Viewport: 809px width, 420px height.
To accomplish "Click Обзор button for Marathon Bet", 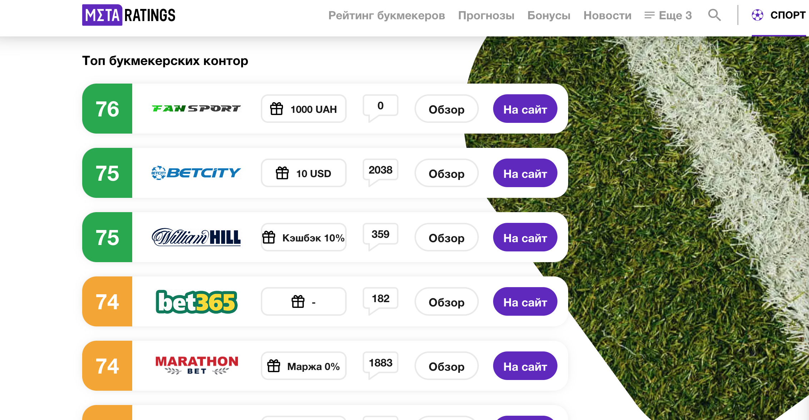I will [x=446, y=366].
